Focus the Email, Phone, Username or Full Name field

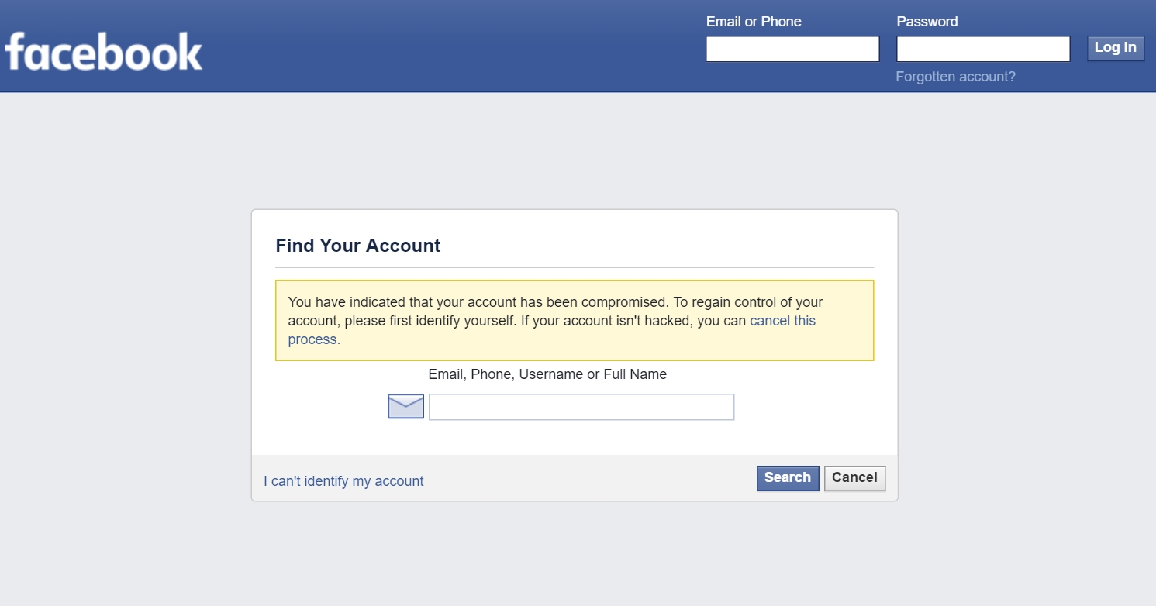click(x=581, y=407)
